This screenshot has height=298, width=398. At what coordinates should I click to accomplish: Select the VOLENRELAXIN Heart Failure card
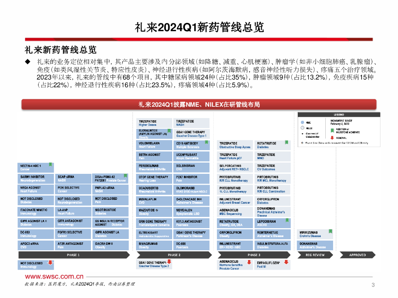154,145
